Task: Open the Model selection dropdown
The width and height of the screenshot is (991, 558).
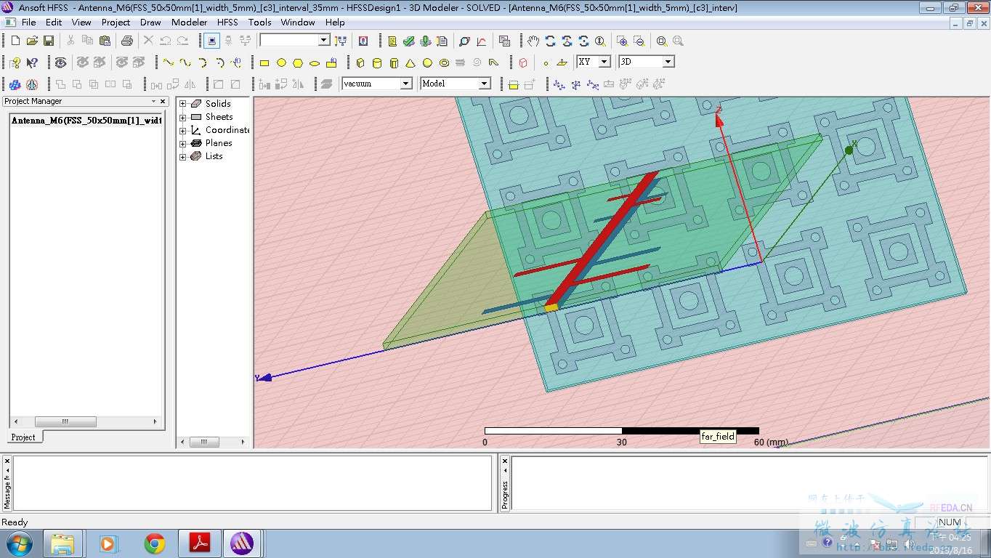Action: (x=485, y=84)
